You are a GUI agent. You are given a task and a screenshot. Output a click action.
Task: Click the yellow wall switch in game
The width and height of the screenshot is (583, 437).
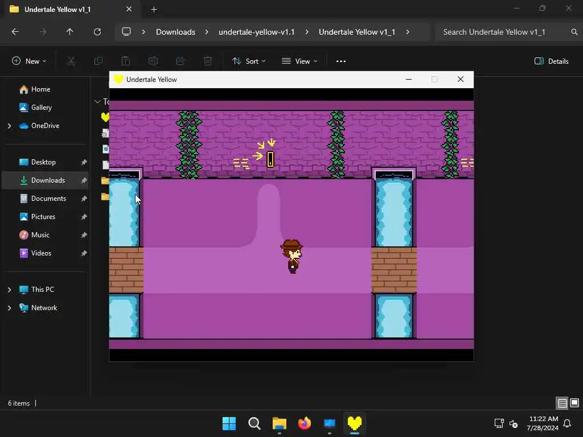tap(270, 159)
